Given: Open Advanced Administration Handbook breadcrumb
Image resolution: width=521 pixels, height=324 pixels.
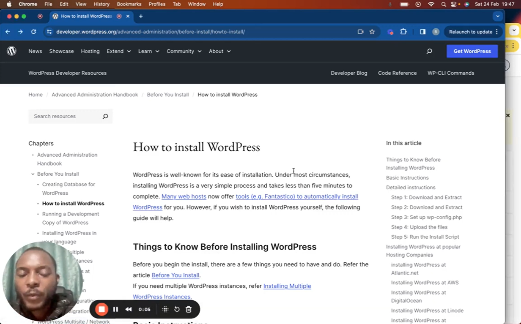Looking at the screenshot, I should click(95, 95).
